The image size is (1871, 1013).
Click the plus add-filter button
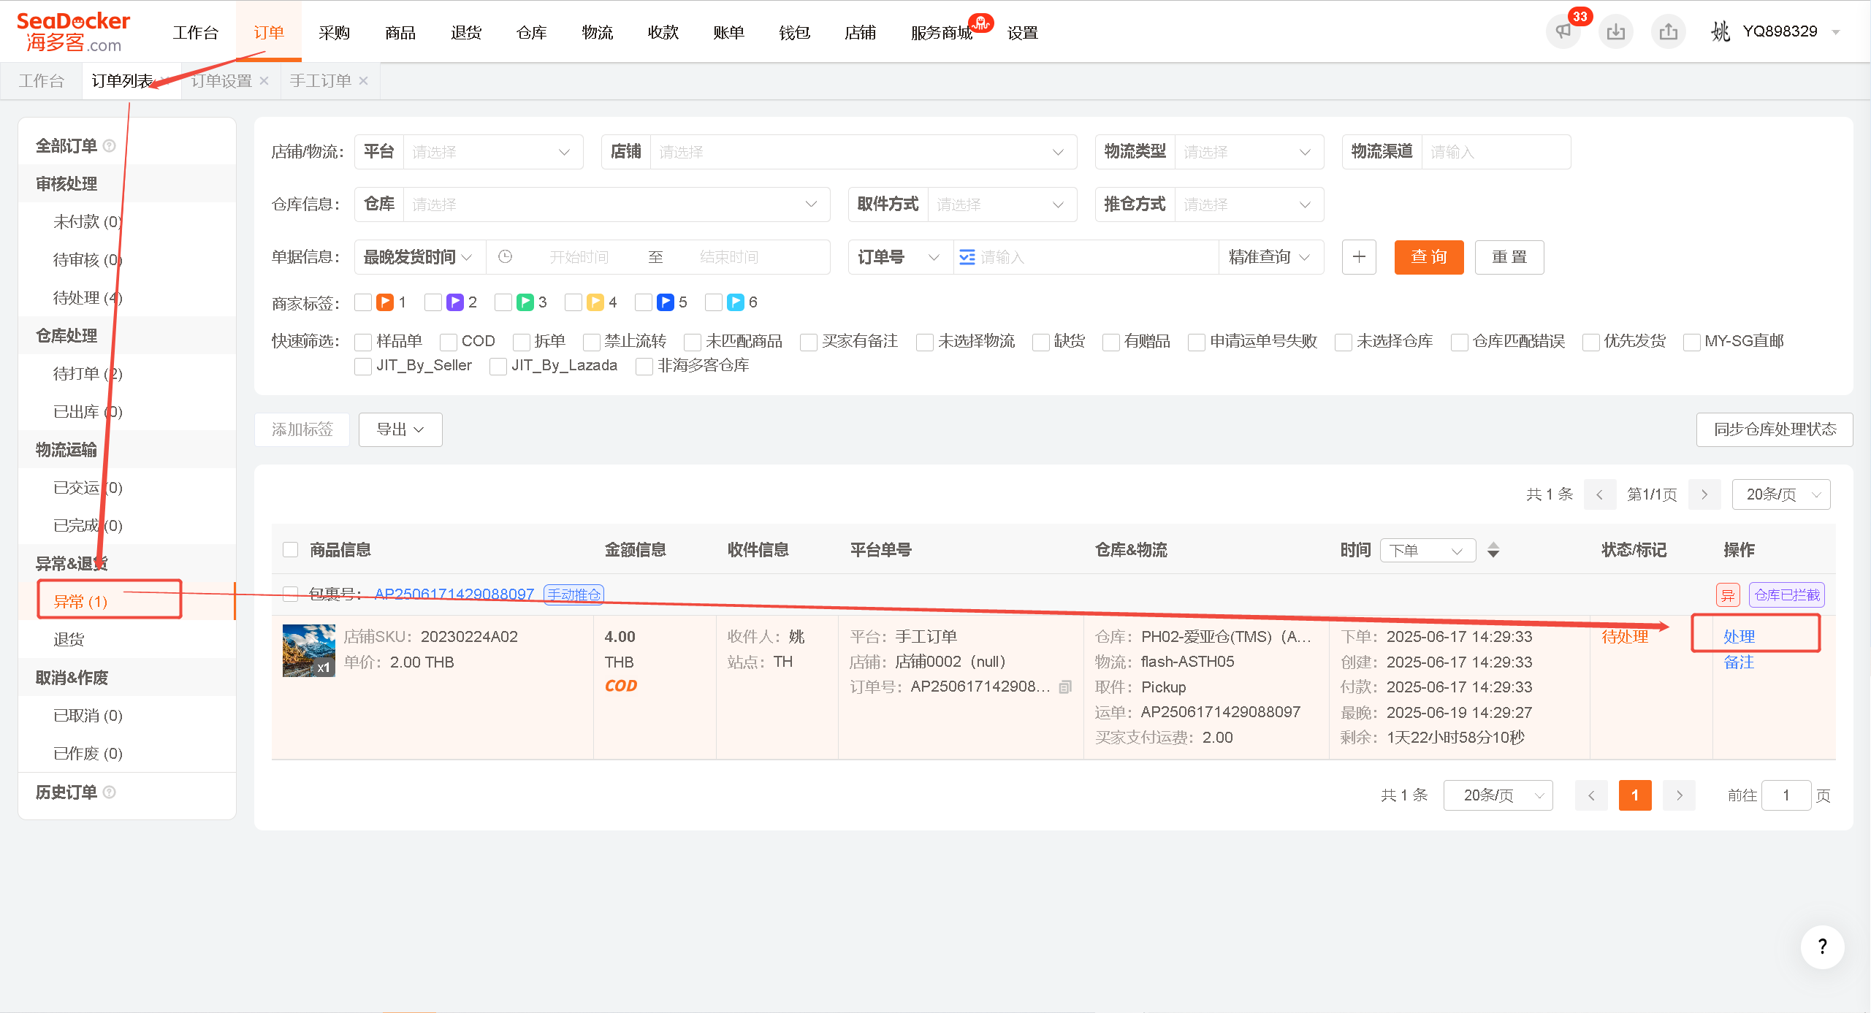pyautogui.click(x=1359, y=257)
